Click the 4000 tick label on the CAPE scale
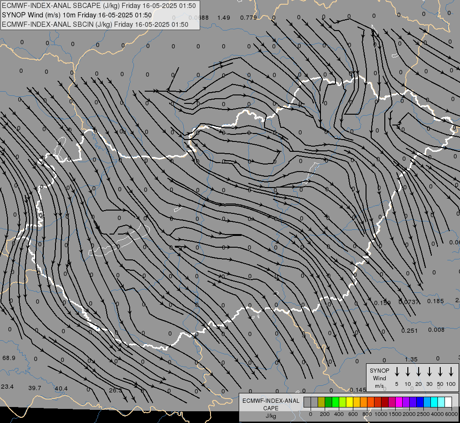This screenshot has width=460, height=423. 437,414
